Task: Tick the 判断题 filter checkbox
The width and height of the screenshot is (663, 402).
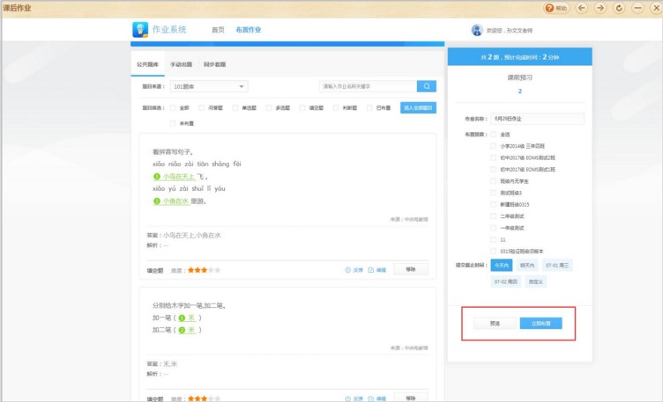Action: [x=336, y=108]
